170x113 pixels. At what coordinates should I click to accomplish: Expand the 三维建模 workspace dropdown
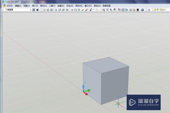click(31, 10)
